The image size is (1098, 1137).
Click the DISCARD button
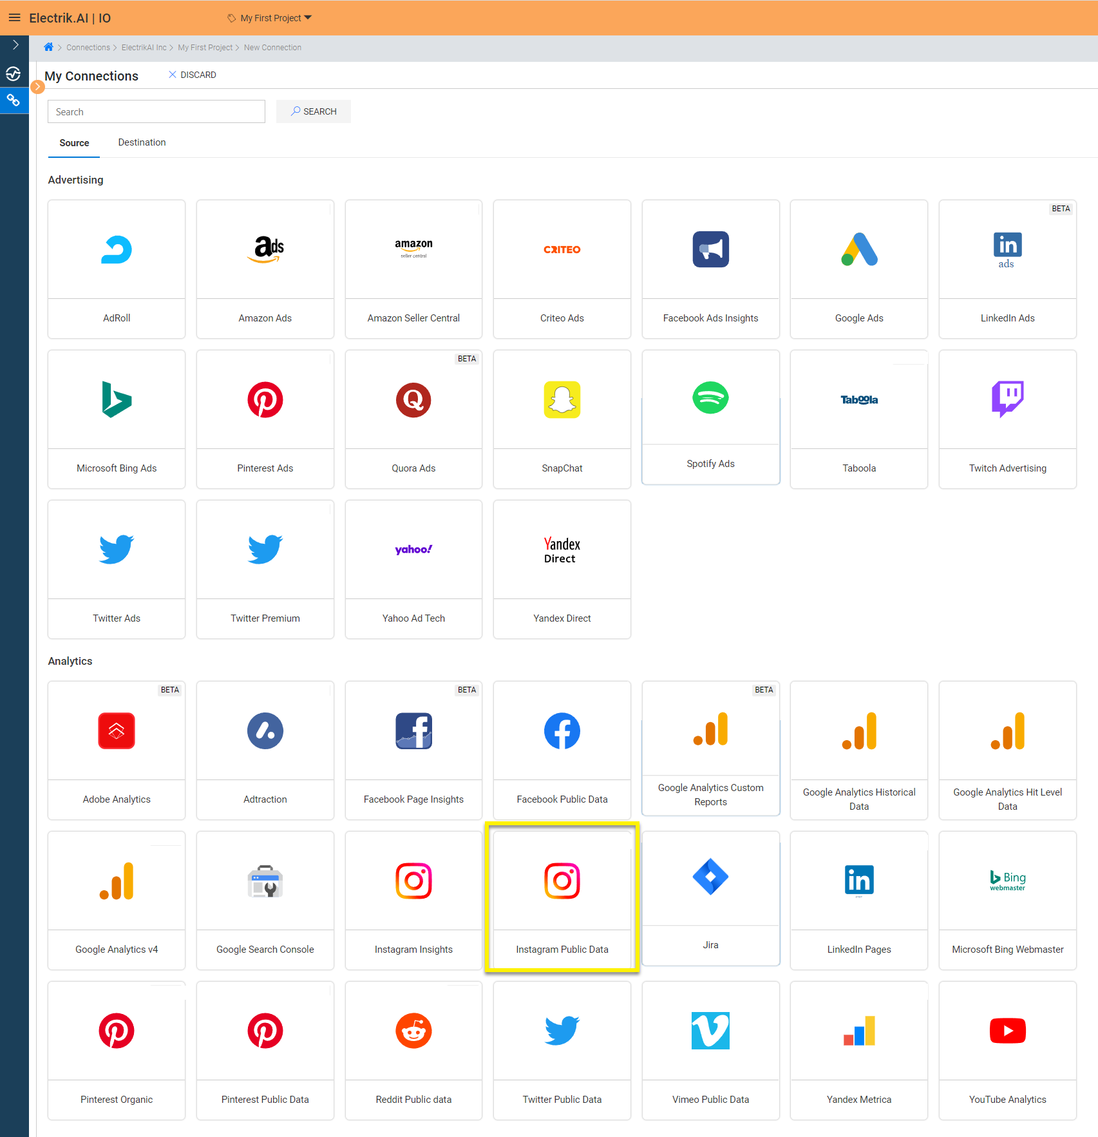point(193,75)
